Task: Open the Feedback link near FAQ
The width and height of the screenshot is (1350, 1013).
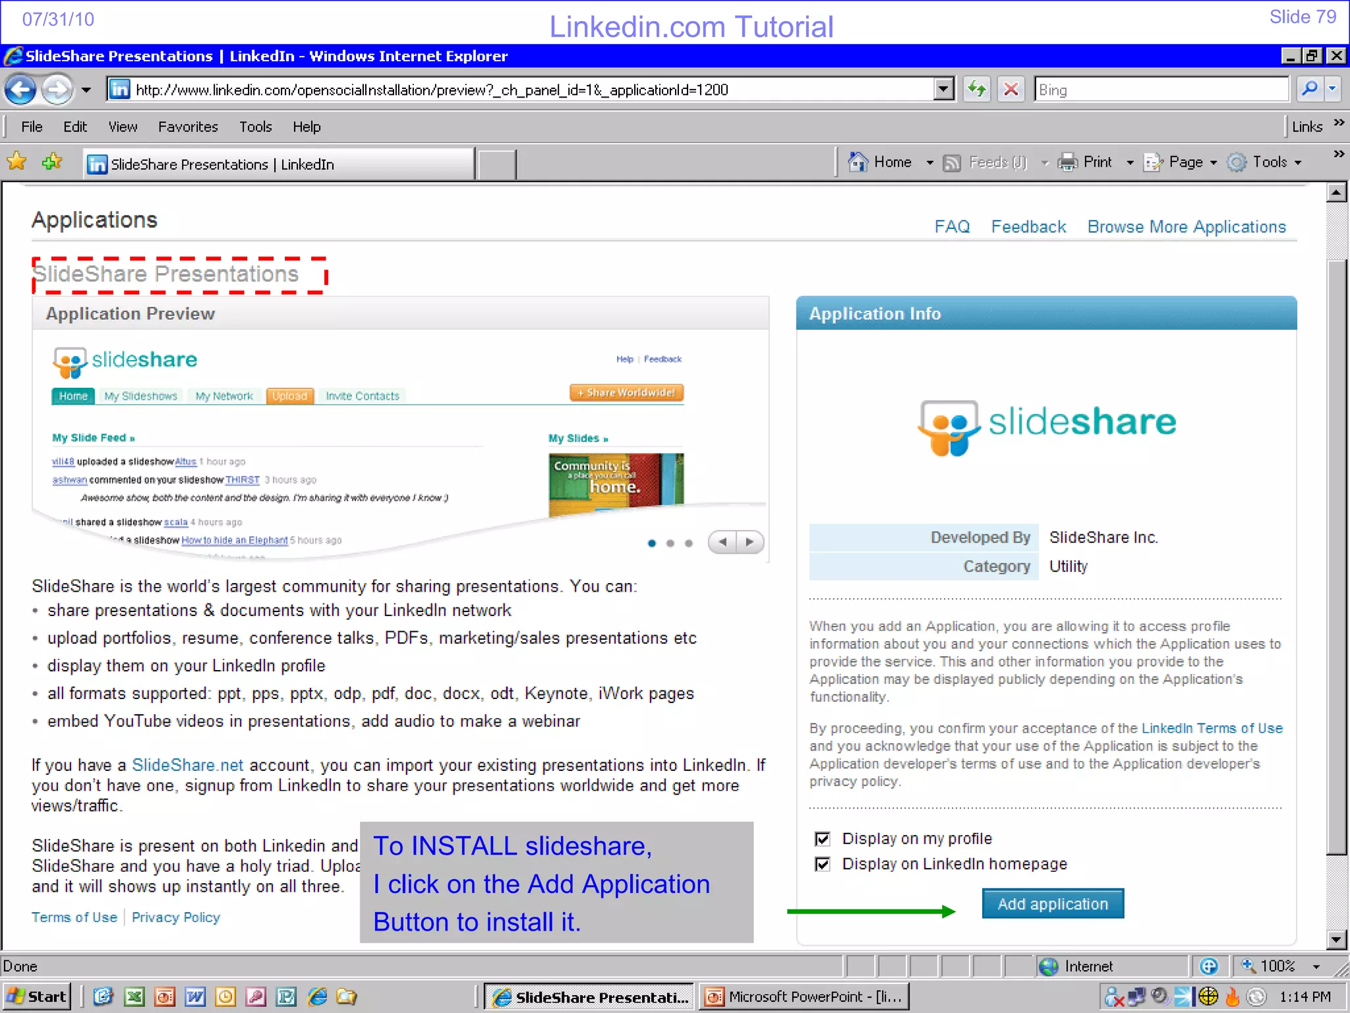Action: click(1028, 227)
